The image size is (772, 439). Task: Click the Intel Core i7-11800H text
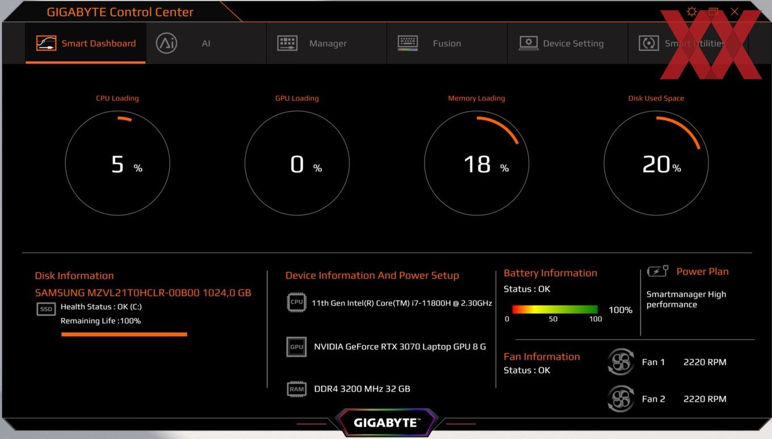[x=402, y=303]
